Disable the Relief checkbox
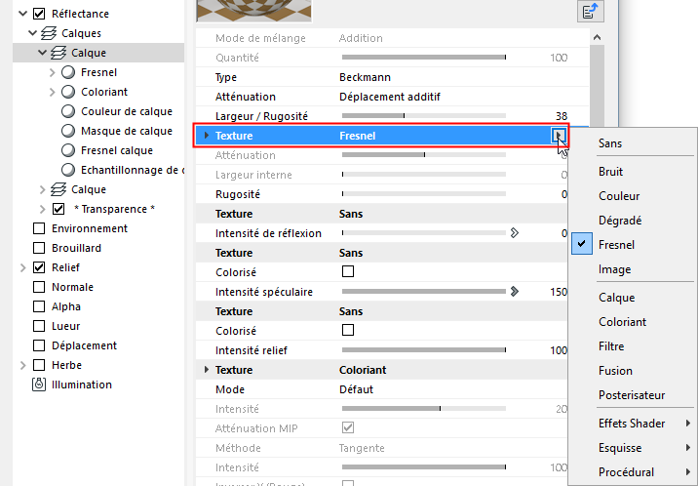 [x=39, y=267]
